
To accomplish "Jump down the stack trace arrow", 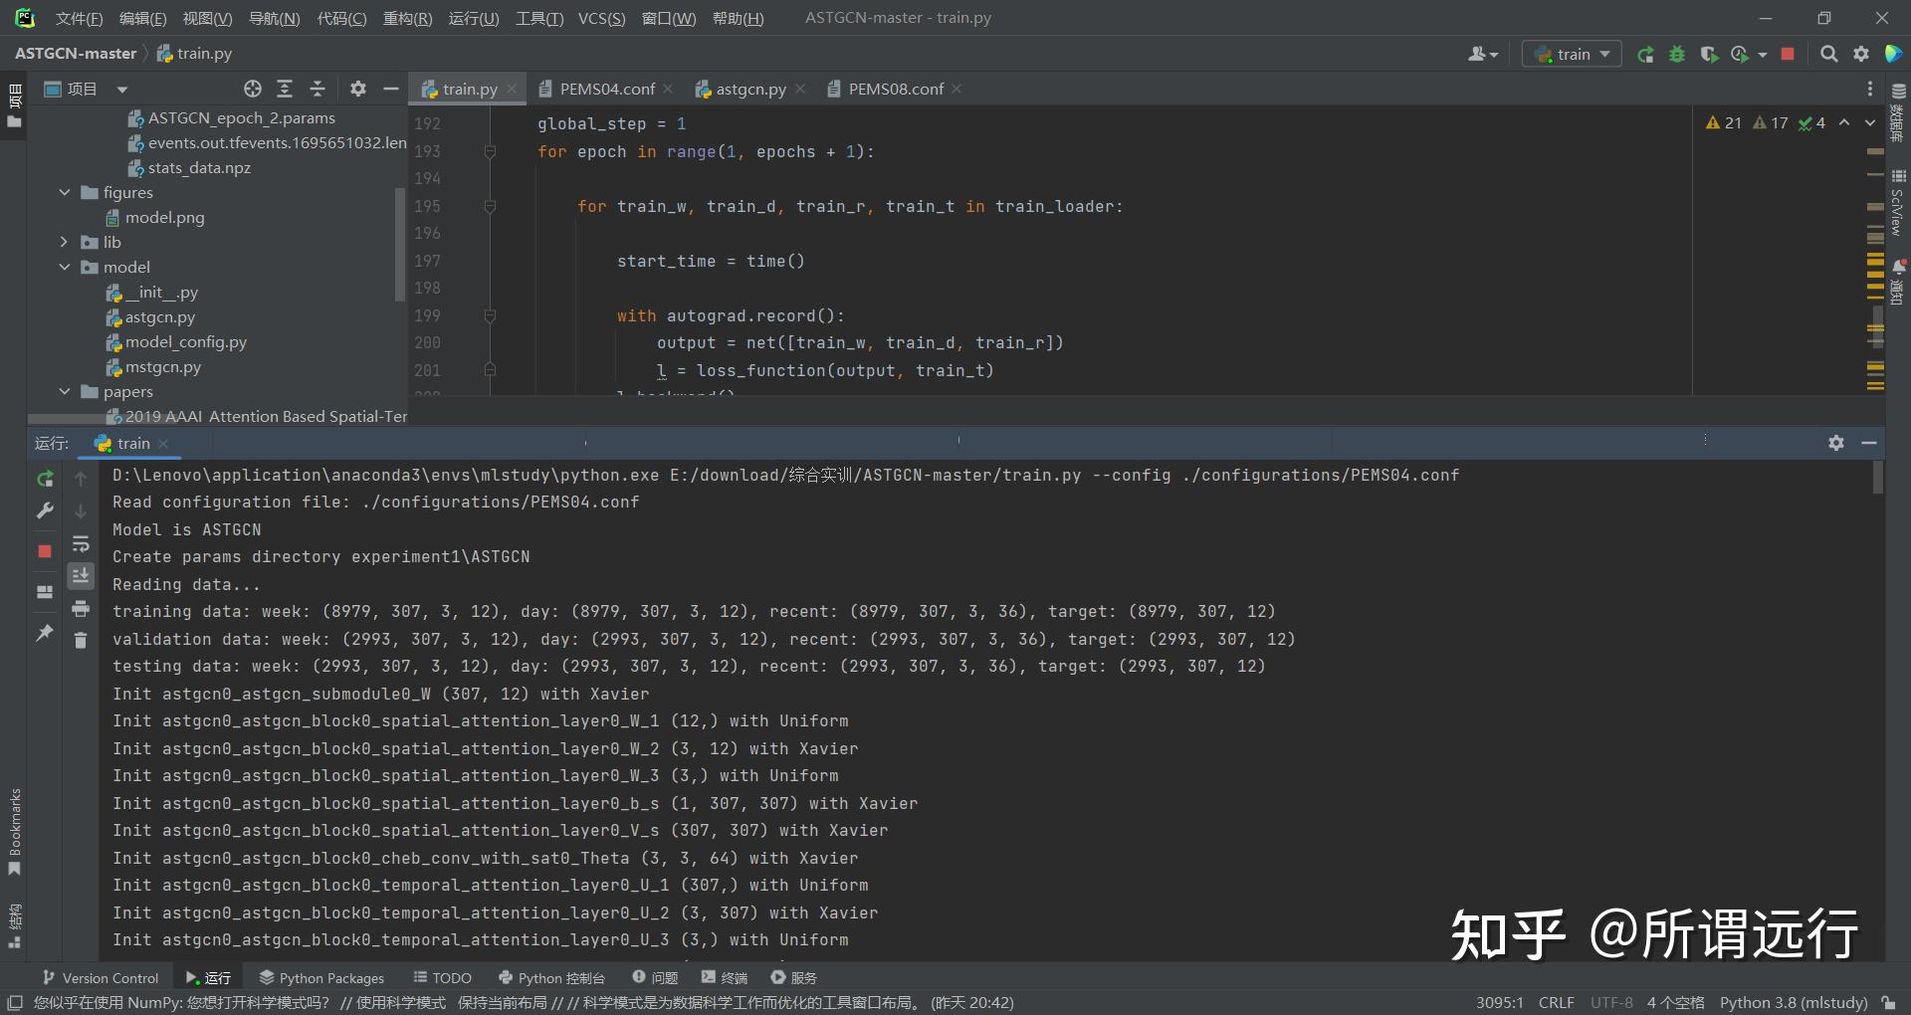I will [81, 510].
